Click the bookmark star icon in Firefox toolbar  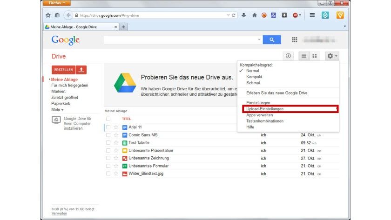[48, 15]
